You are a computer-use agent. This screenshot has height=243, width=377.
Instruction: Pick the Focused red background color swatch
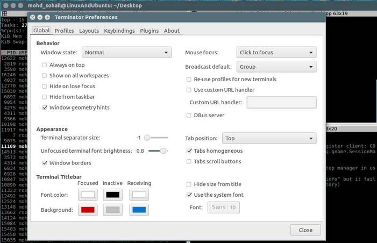[x=88, y=209]
